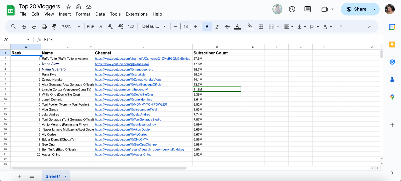Open Google Maps side panel

392,97
